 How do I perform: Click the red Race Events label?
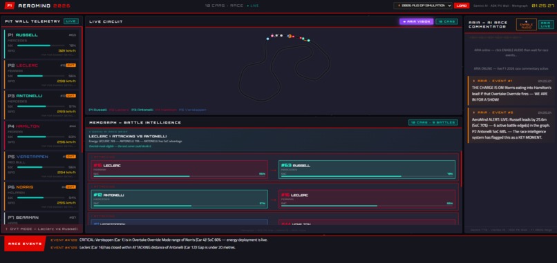pos(25,244)
